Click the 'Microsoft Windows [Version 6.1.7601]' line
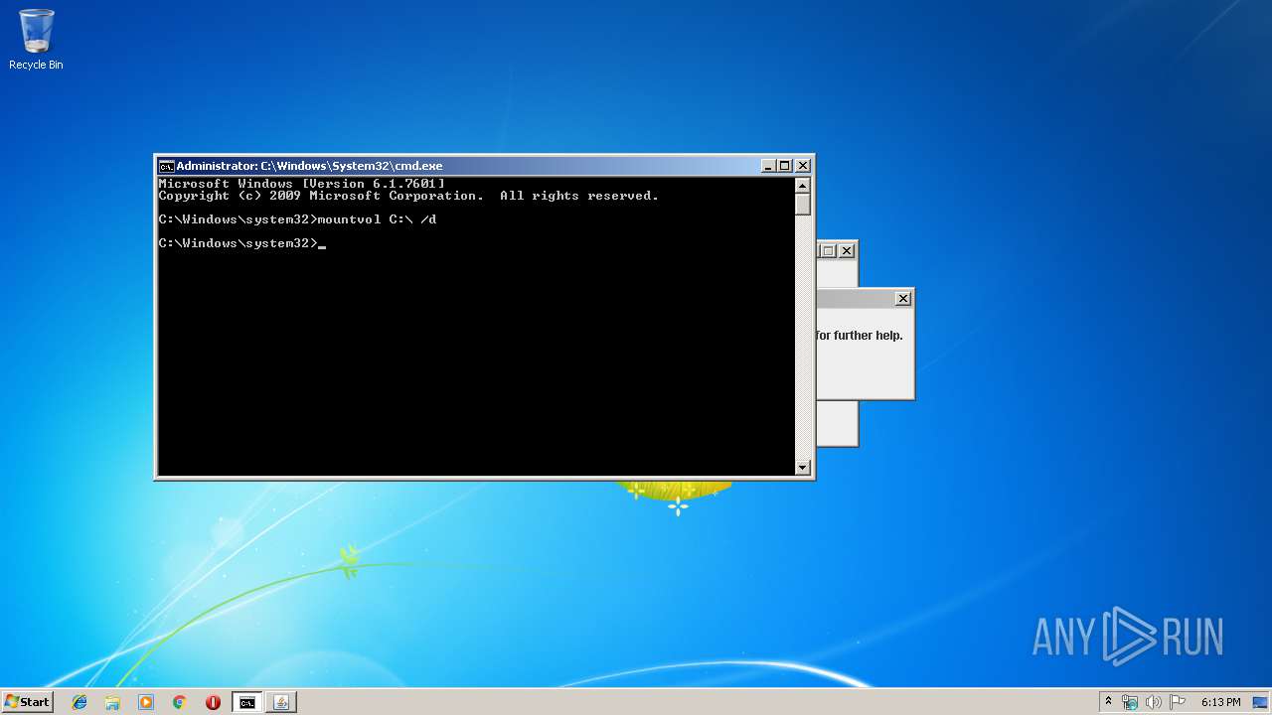 click(301, 184)
